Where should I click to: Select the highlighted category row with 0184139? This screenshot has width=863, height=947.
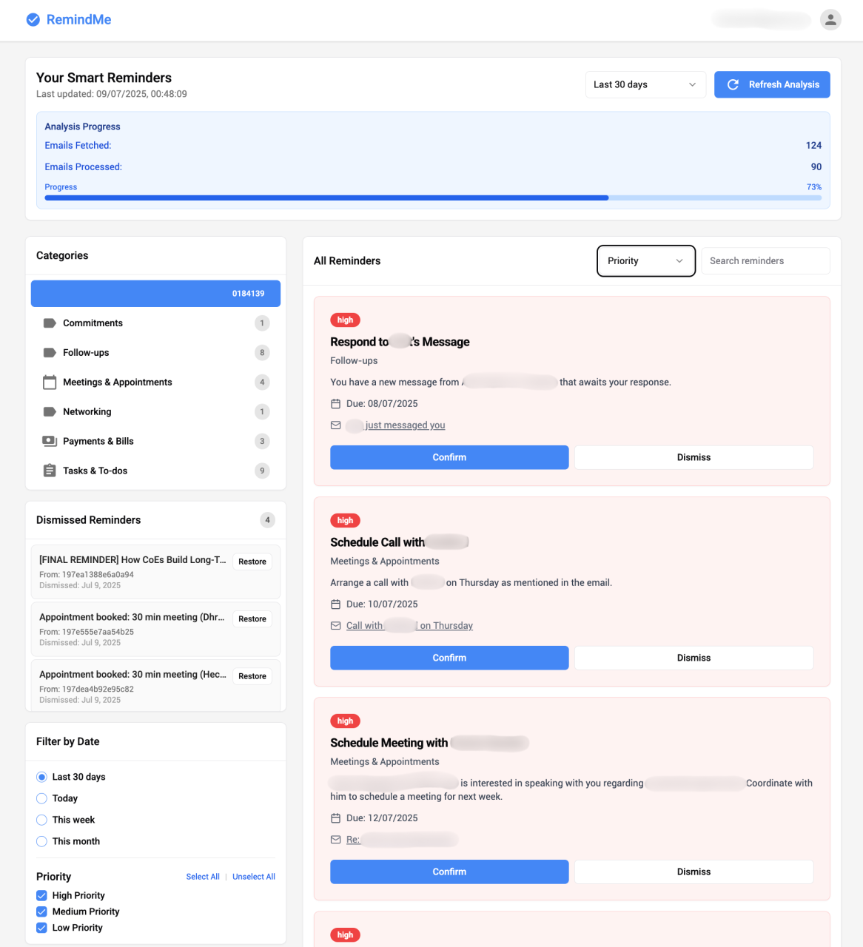tap(155, 294)
